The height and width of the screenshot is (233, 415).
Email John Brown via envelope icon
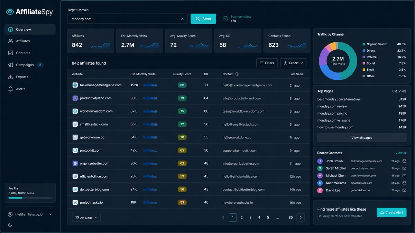404,161
